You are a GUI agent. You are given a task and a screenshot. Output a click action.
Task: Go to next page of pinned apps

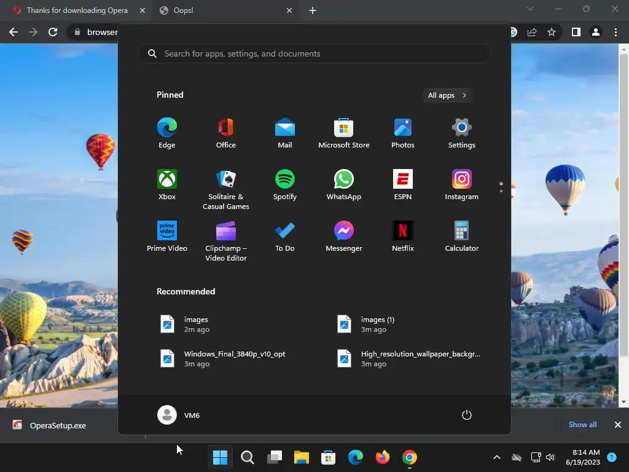(x=501, y=191)
